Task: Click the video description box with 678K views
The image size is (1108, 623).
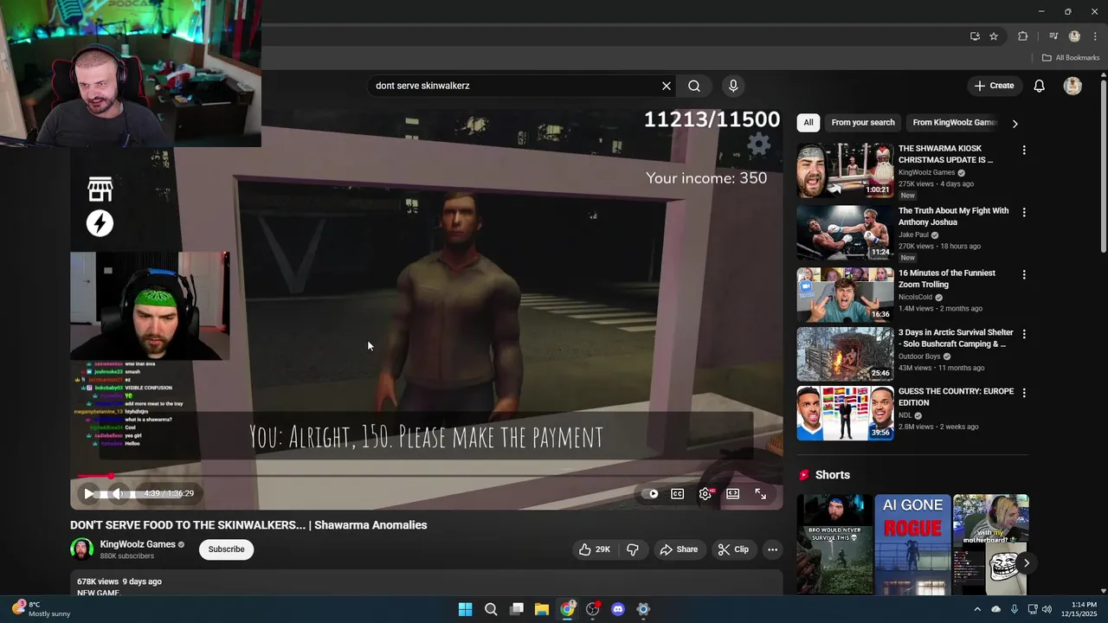Action: pyautogui.click(x=426, y=583)
